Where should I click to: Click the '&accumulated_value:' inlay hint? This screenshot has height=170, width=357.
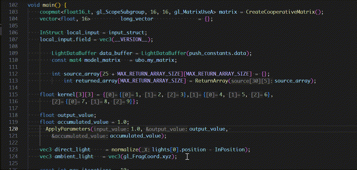[x=80, y=136]
